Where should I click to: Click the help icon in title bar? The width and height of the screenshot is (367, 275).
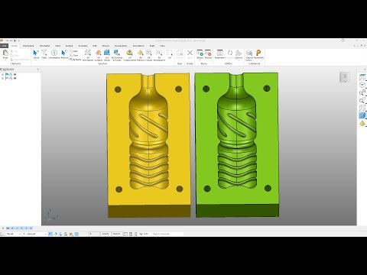(343, 40)
